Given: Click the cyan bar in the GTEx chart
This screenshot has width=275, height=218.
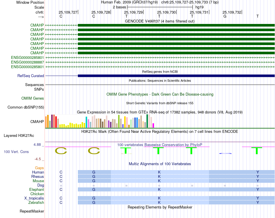Looking at the screenshot, I should pyautogui.click(x=87, y=122).
